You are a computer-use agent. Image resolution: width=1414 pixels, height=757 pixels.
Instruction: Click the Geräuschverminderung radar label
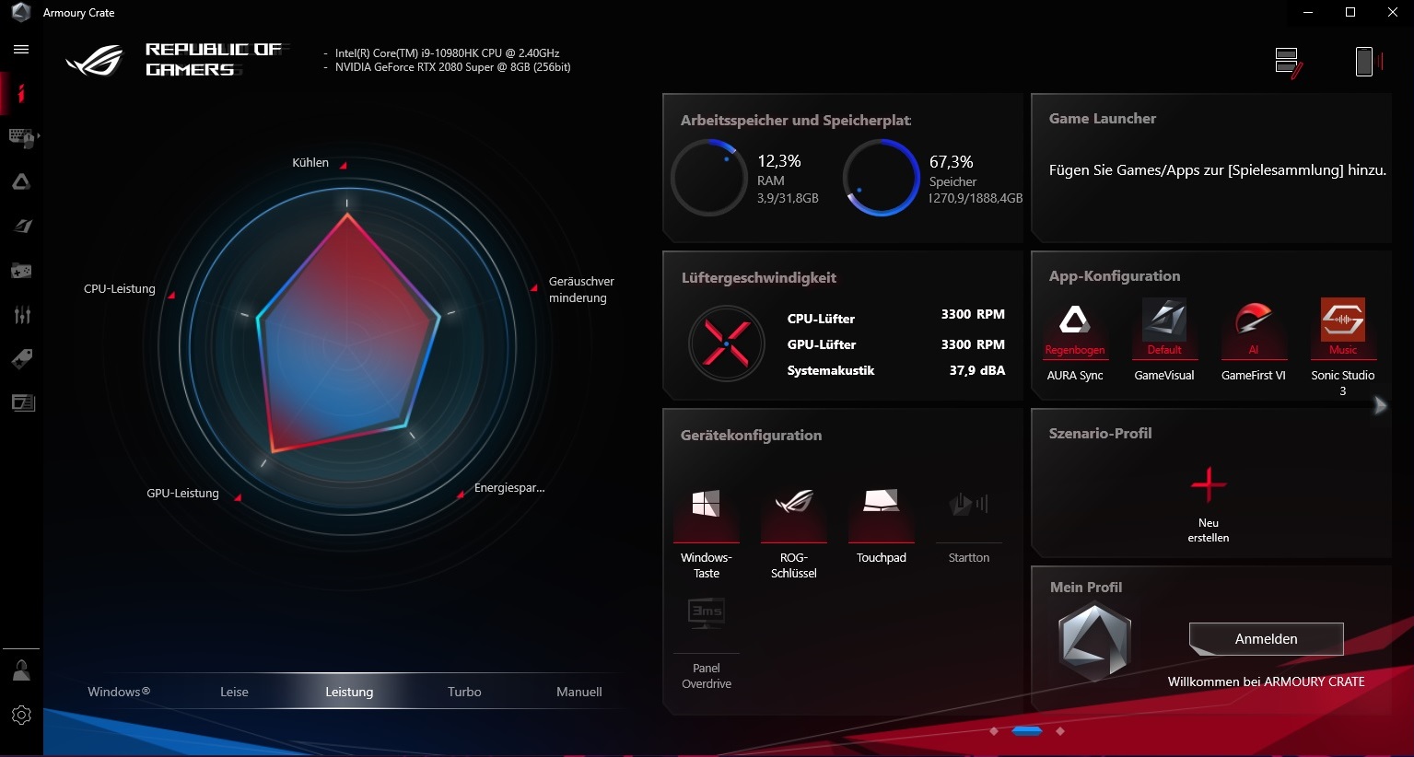click(x=581, y=290)
